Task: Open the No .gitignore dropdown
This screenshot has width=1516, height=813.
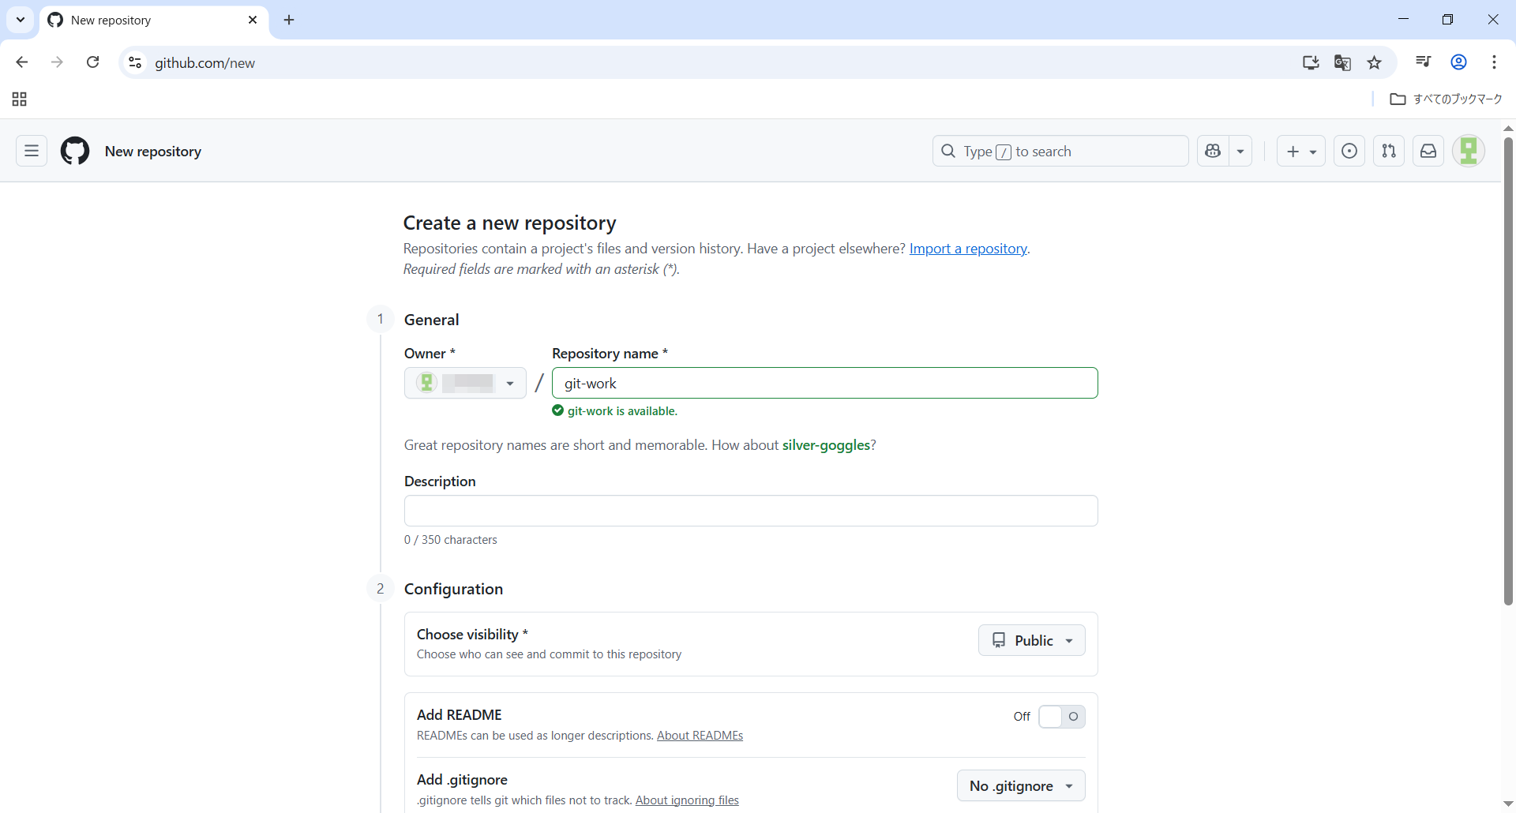Action: 1020,786
